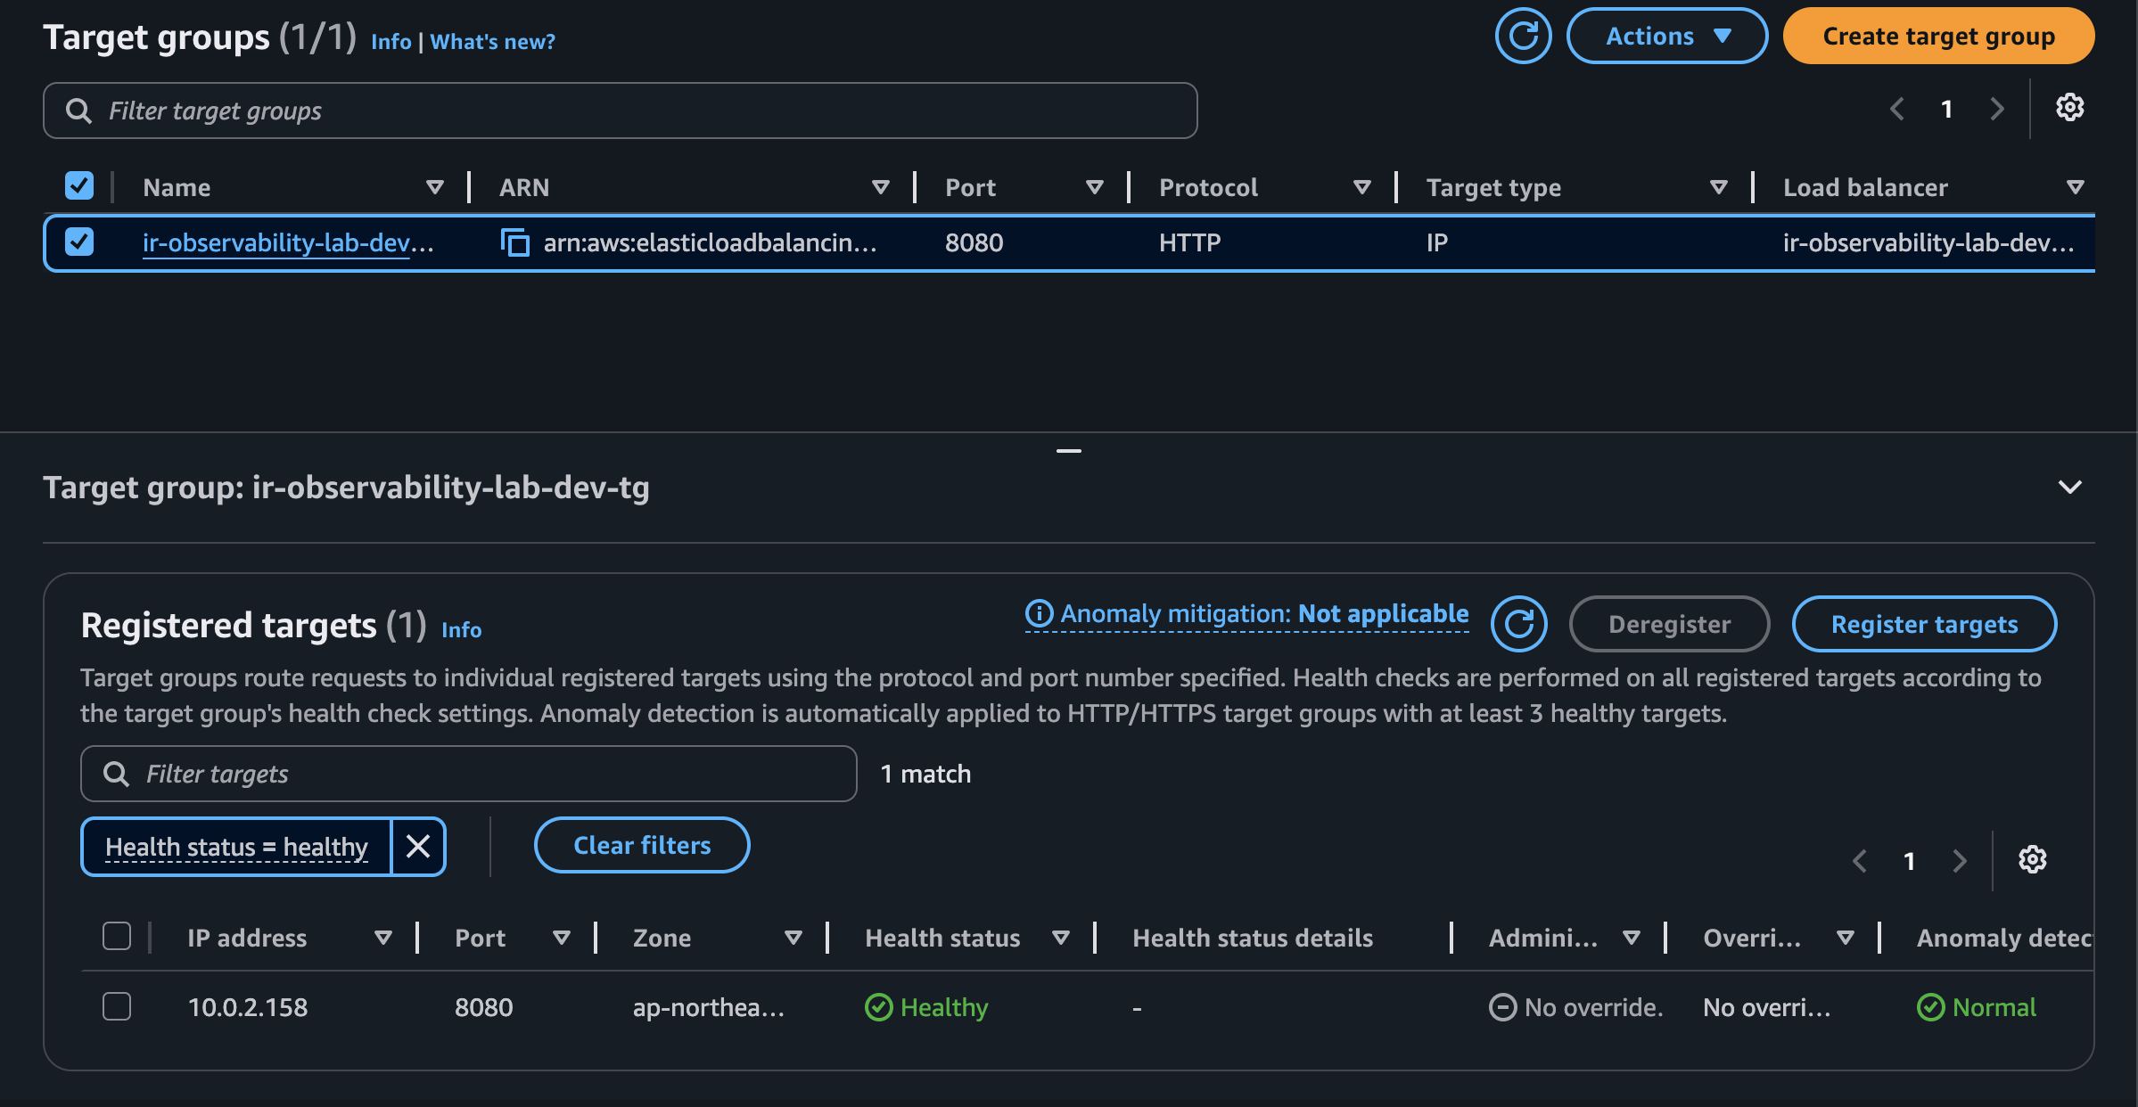Click search icon in Filter targets box

(x=116, y=774)
